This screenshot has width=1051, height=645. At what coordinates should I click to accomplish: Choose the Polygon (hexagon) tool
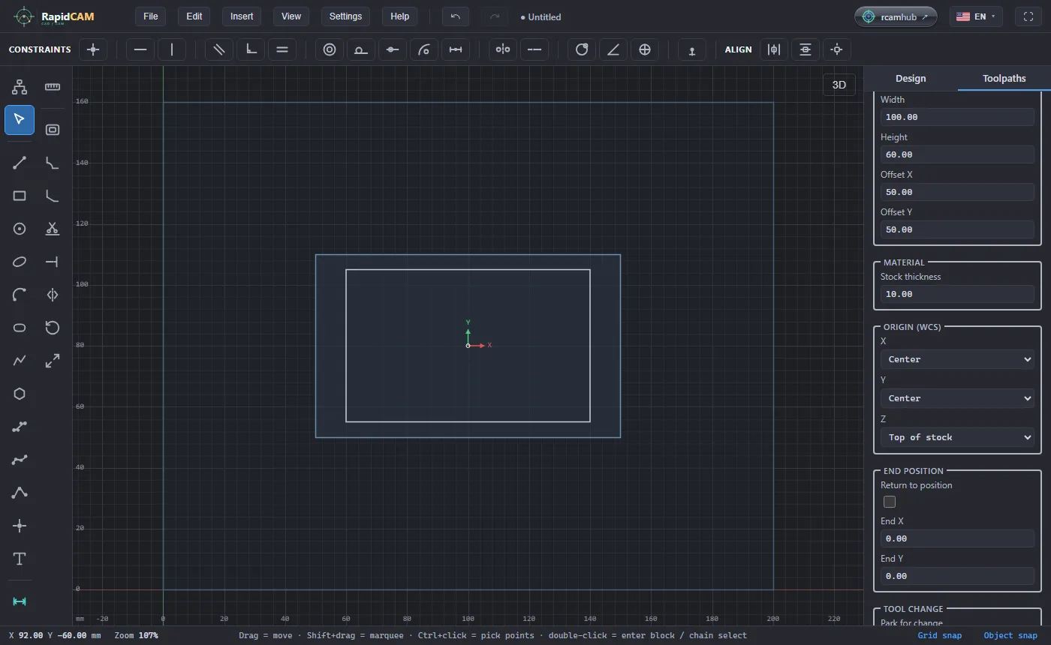click(x=20, y=394)
